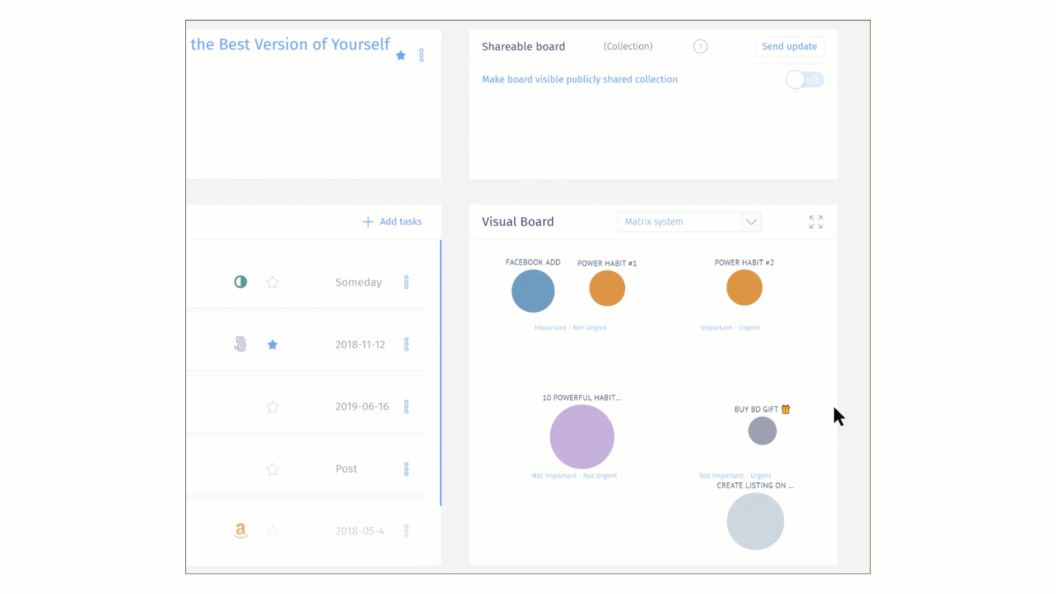Click the 10 POWERFUL HABIT purple circle bubble
Viewport: 1056px width, 594px height.
click(580, 435)
